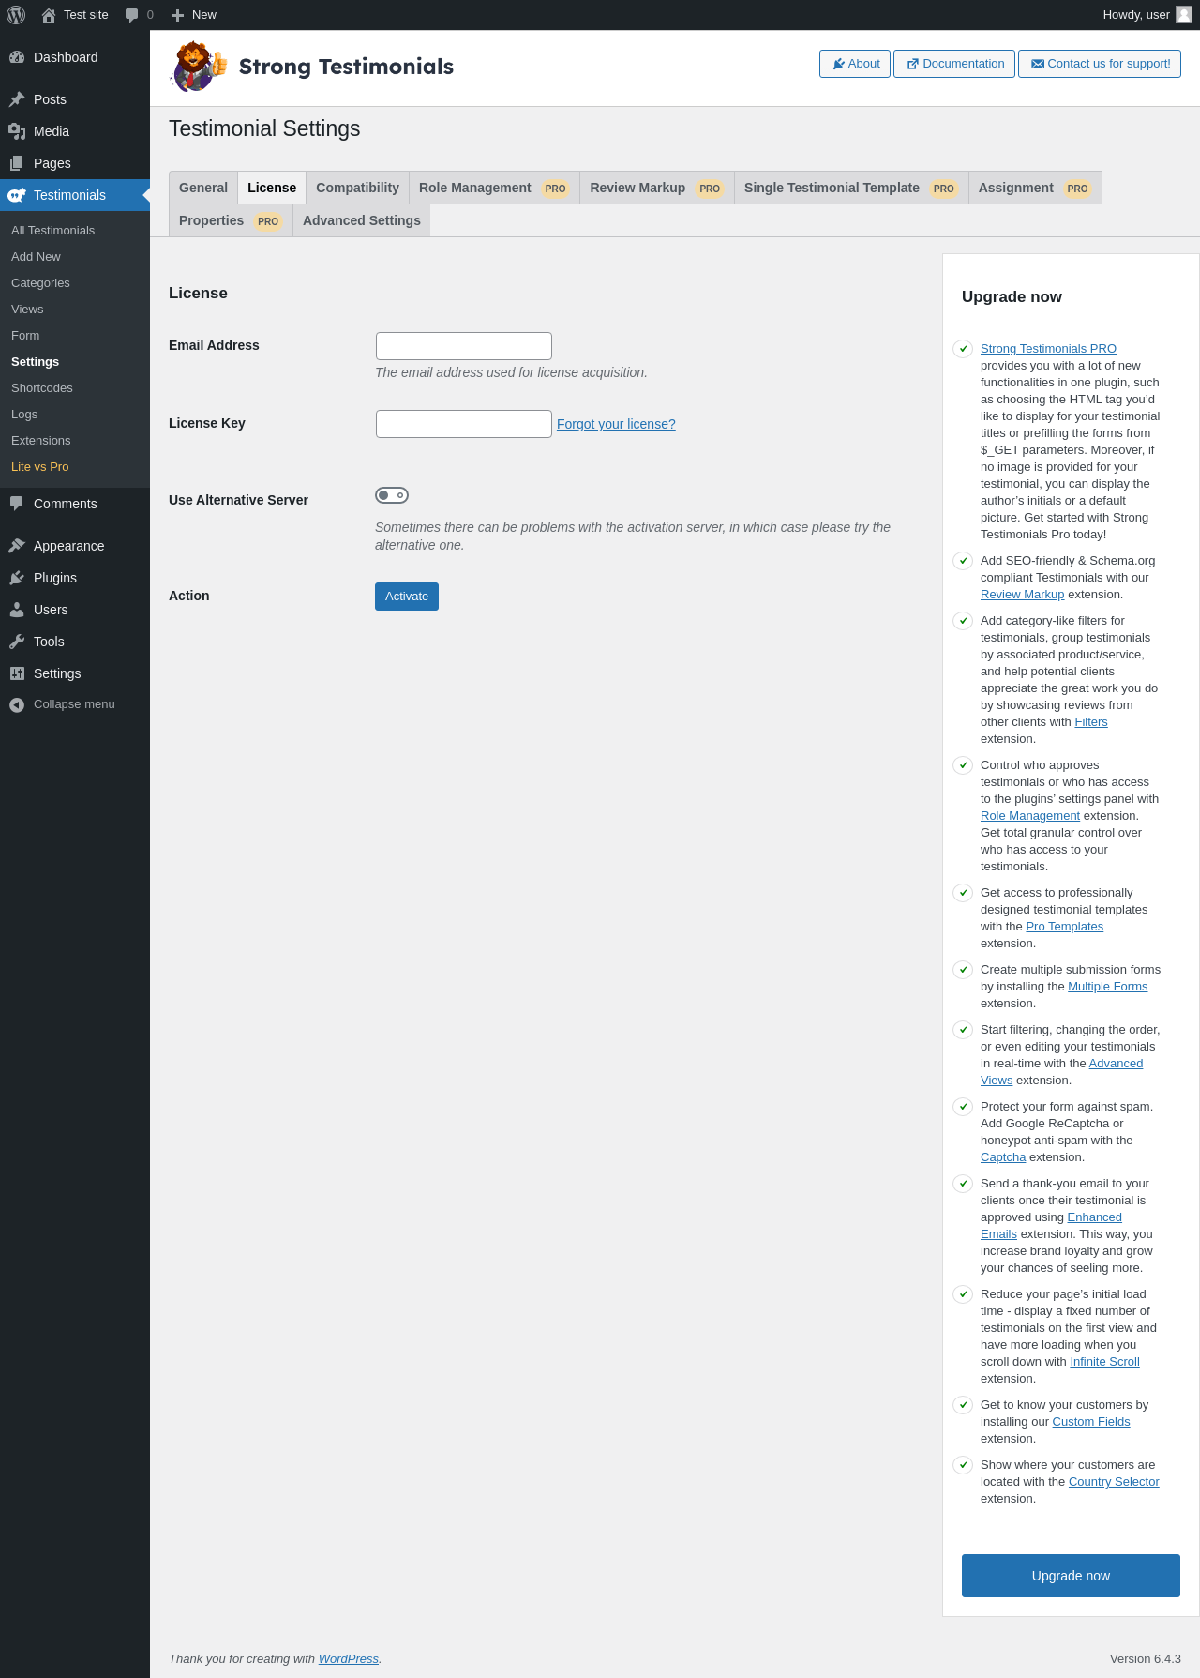Open the Properties PRO tab
This screenshot has height=1678, width=1200.
click(231, 220)
